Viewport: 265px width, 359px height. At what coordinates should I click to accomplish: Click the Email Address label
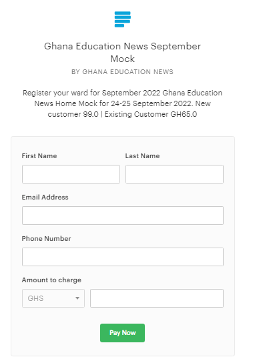coord(45,197)
